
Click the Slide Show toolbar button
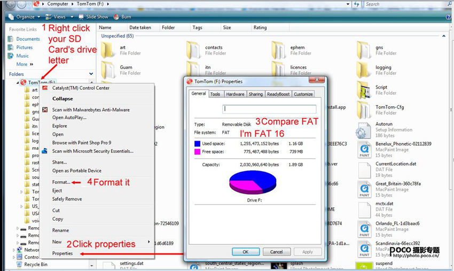[x=93, y=17]
